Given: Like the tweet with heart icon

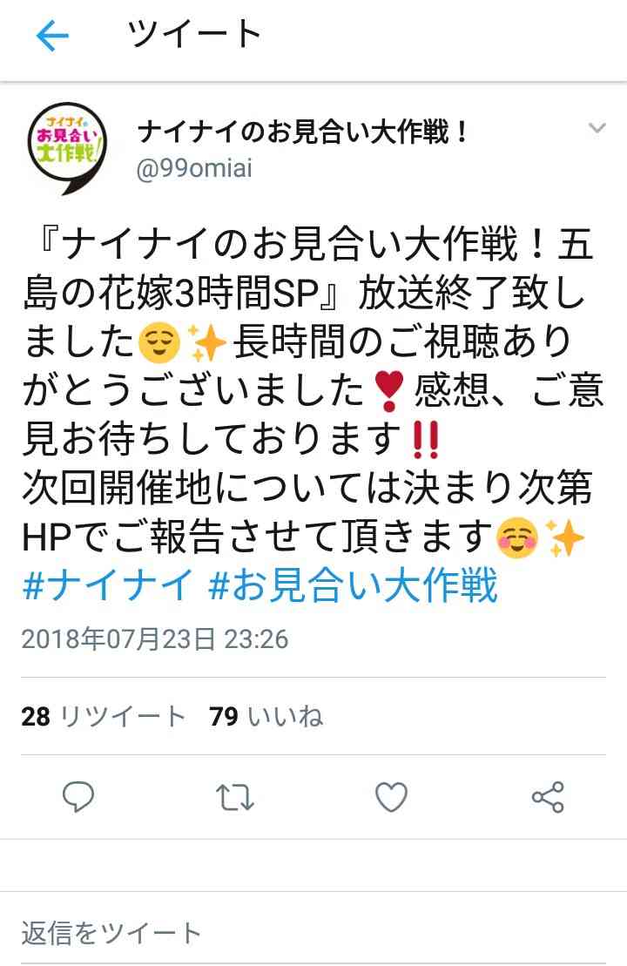Looking at the screenshot, I should pos(391,797).
